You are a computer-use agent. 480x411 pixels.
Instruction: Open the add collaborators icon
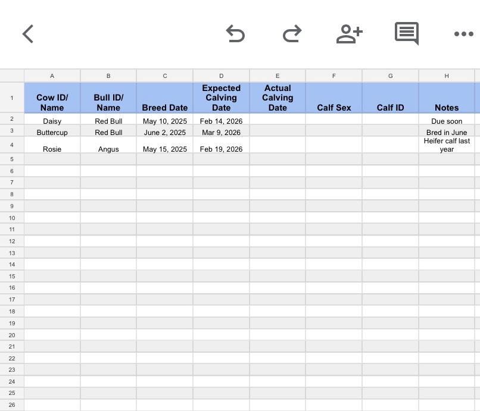(x=349, y=34)
